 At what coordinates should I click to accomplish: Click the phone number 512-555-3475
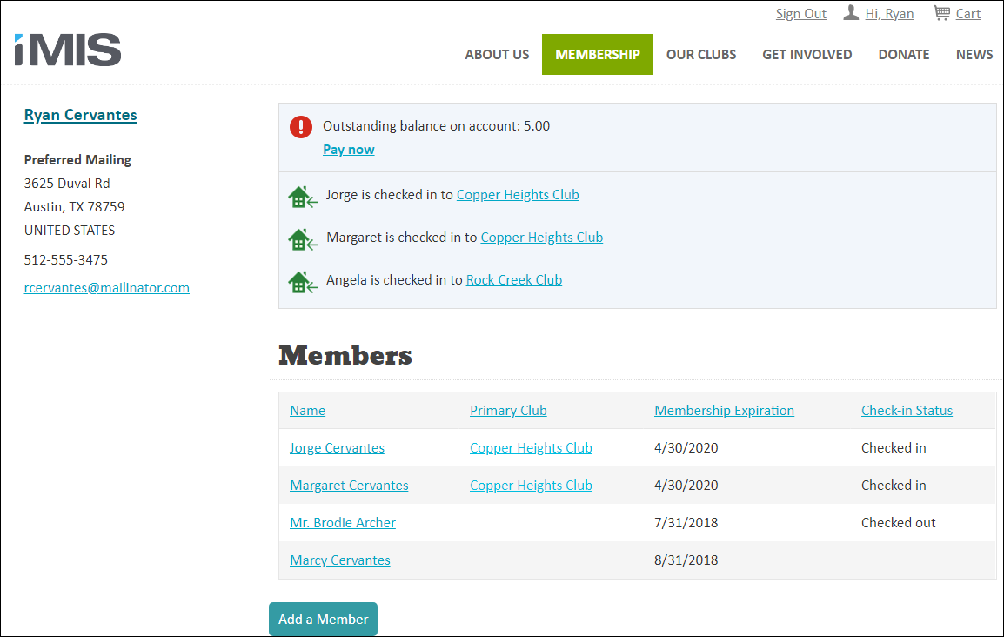(66, 260)
